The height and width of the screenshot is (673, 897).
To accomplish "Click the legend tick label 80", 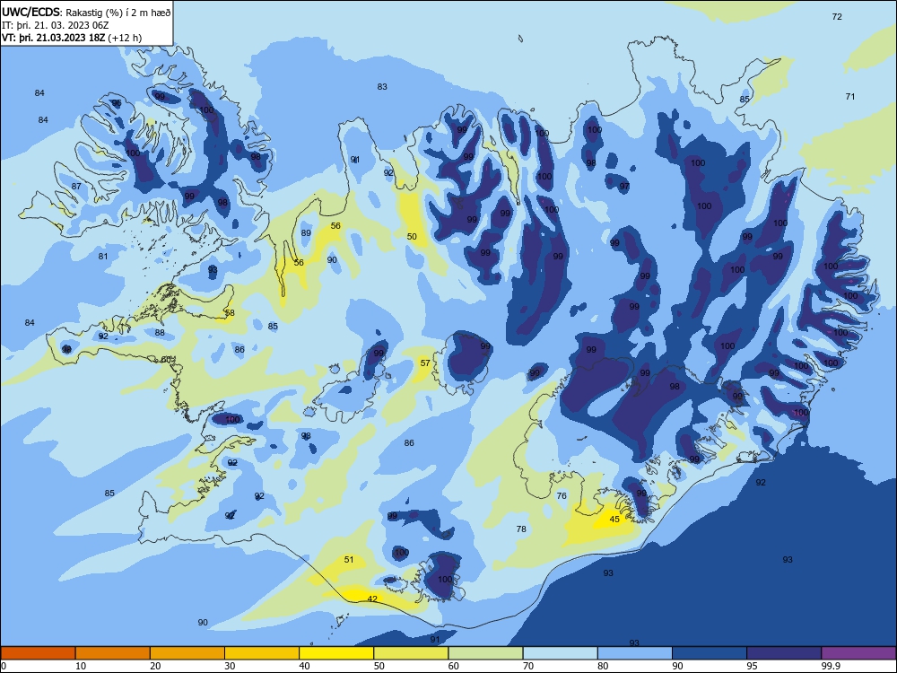I will 604,666.
